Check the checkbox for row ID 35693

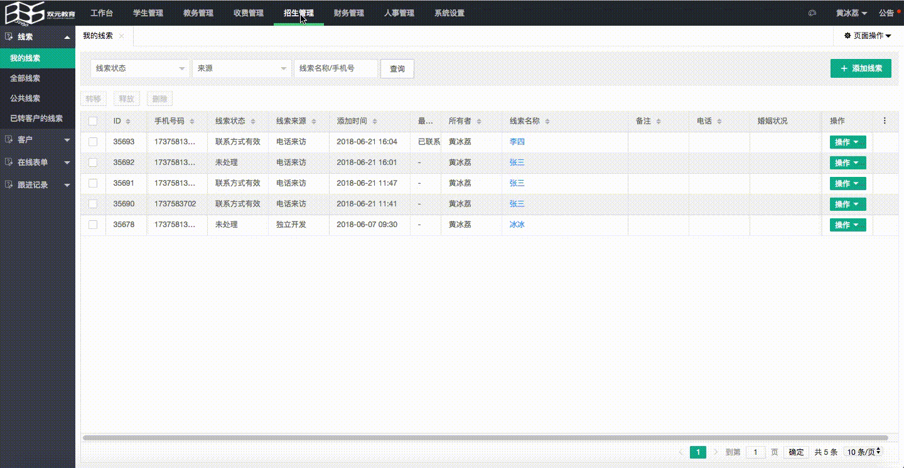pos(93,142)
